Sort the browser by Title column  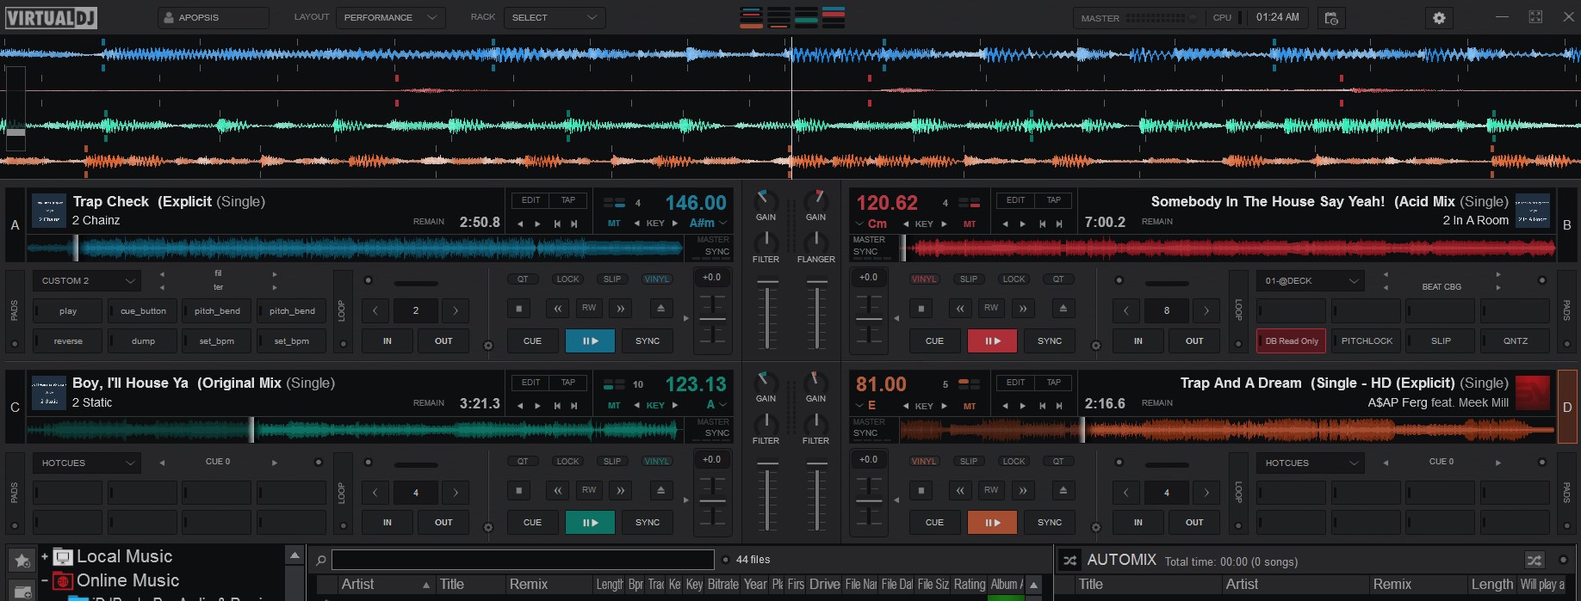[x=469, y=585]
